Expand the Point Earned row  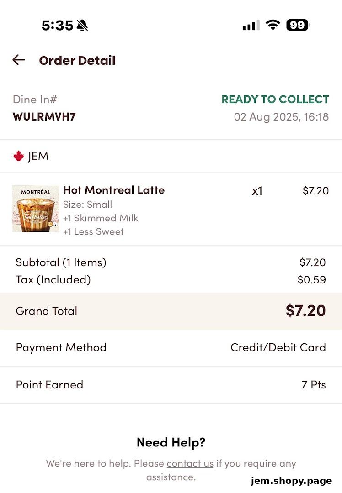(x=171, y=385)
